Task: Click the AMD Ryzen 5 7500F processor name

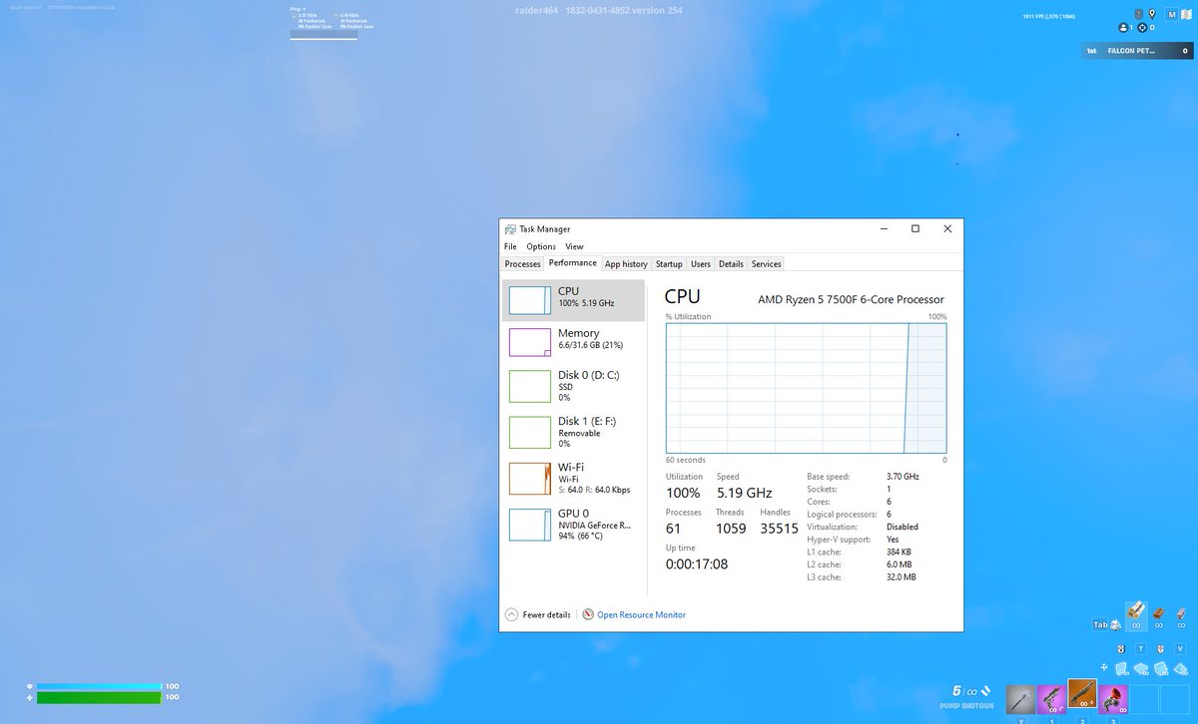Action: (851, 299)
